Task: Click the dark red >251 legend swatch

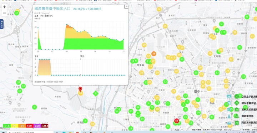Action: tap(45, 126)
